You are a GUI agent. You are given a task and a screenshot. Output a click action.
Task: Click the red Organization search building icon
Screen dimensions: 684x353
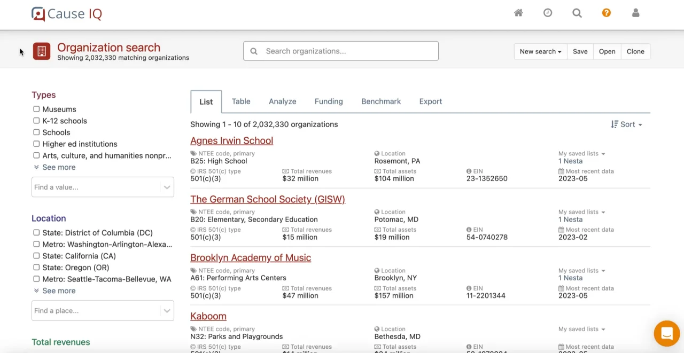[42, 51]
